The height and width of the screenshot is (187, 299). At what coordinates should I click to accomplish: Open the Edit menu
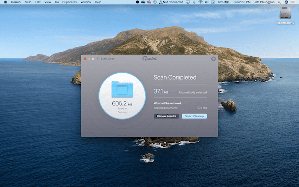(38, 2)
